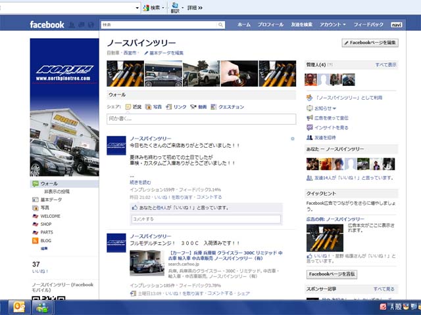Click Facebookページを宣伝 button

332,274
